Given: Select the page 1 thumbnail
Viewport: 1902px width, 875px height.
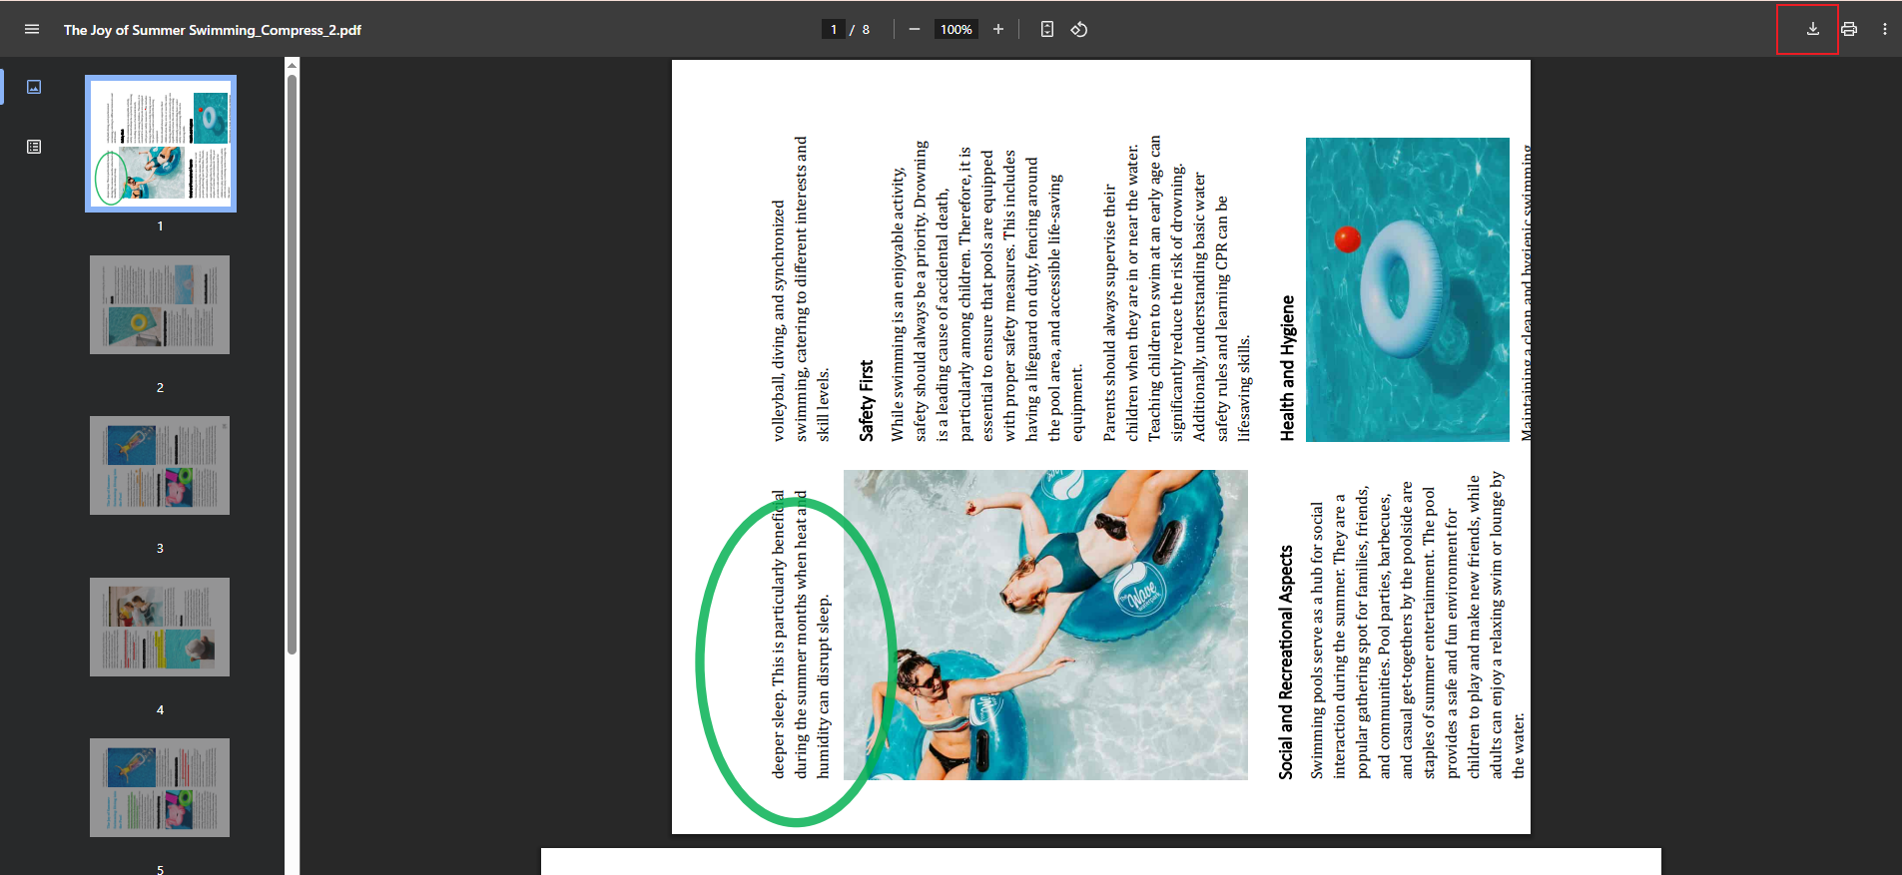Looking at the screenshot, I should [x=160, y=144].
